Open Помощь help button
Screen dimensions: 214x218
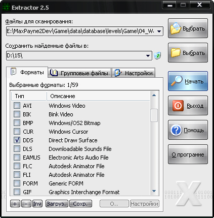[188, 130]
